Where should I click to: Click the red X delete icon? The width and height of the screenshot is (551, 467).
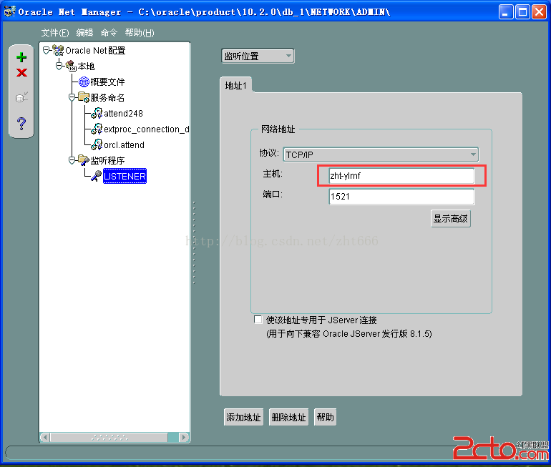click(x=21, y=73)
